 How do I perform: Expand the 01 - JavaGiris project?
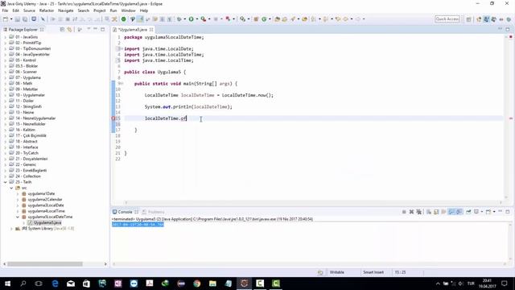(x=6, y=37)
